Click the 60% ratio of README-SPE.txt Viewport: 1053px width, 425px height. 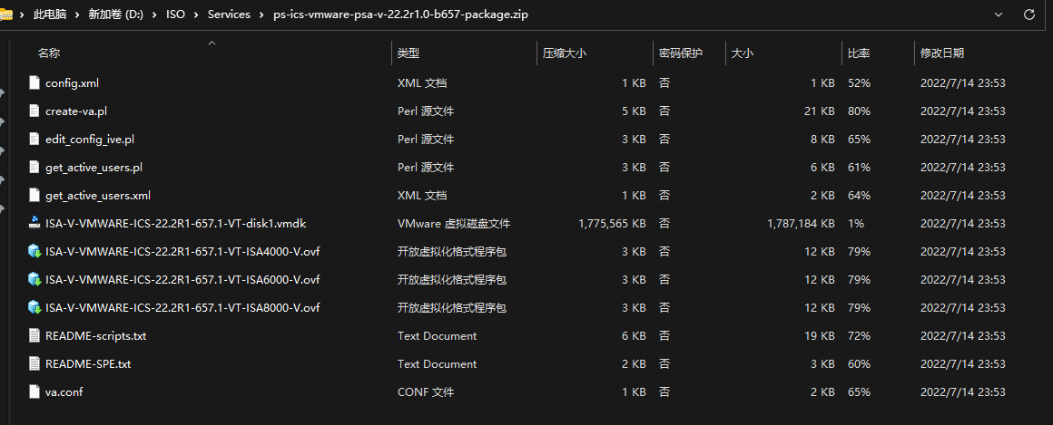pyautogui.click(x=859, y=364)
